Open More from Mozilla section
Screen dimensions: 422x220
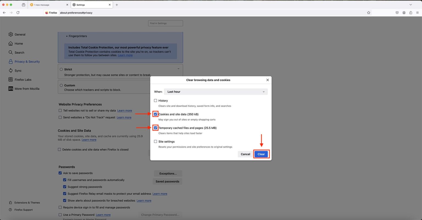tap(26, 89)
